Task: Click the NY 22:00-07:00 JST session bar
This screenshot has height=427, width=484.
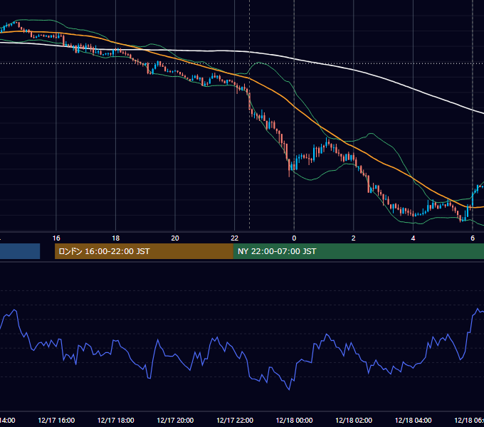Action: pyautogui.click(x=358, y=251)
